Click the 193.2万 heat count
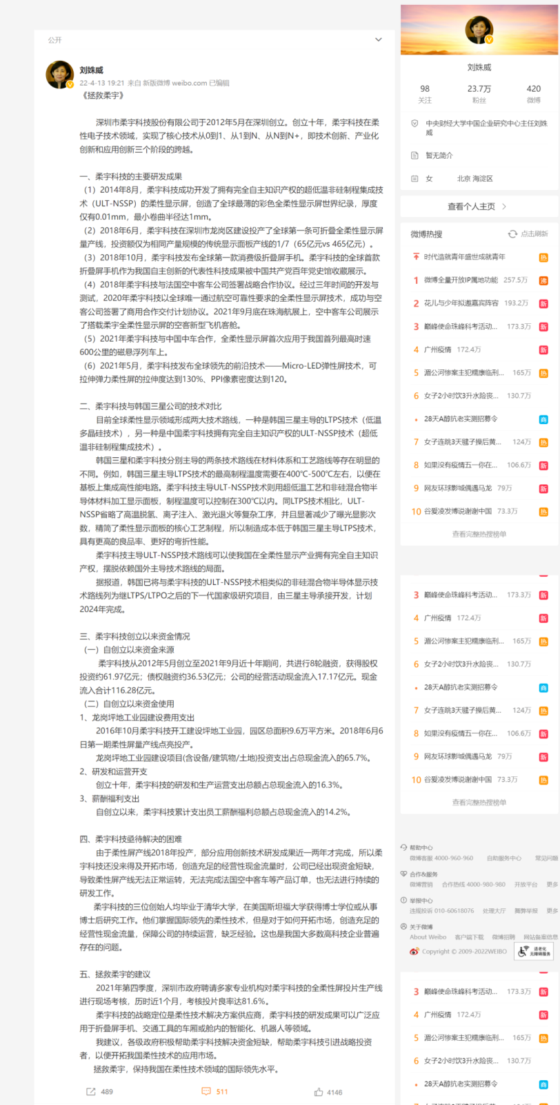560x1105 pixels. (517, 303)
